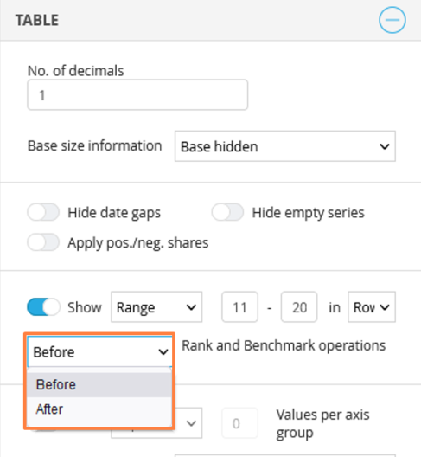This screenshot has width=421, height=457.
Task: Collapse the TABLE section with minus icon
Action: point(392,20)
